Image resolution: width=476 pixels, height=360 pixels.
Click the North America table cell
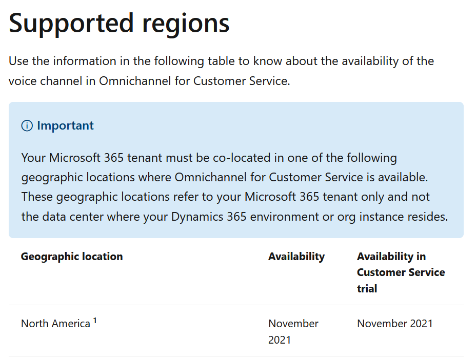coord(55,324)
